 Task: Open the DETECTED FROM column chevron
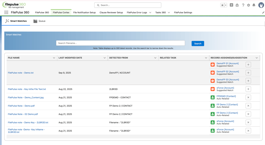coord(155,58)
